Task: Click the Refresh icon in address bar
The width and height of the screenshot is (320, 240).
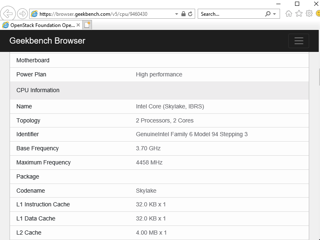Action: [191, 14]
